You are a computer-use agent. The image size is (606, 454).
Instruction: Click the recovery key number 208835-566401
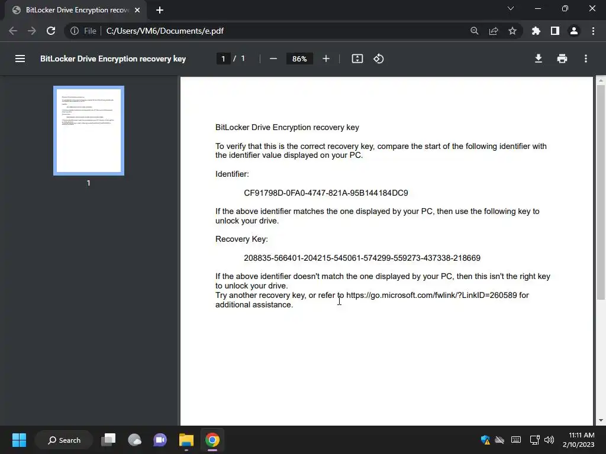tap(362, 258)
